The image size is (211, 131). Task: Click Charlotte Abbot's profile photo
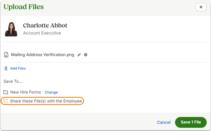pos(11,29)
